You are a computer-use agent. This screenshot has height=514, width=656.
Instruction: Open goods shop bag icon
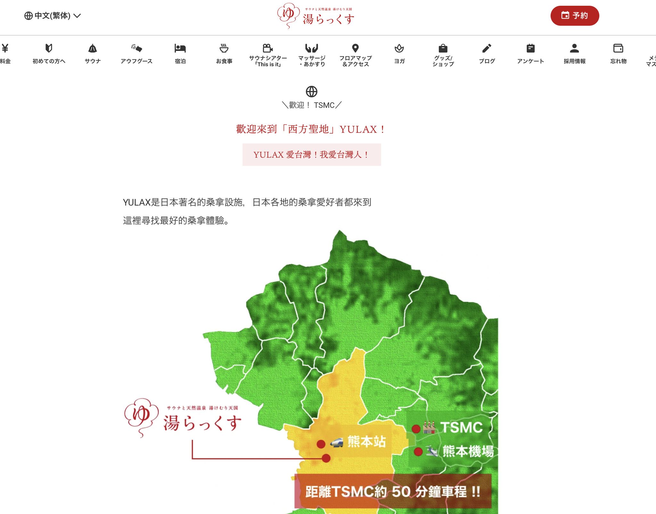click(x=443, y=48)
